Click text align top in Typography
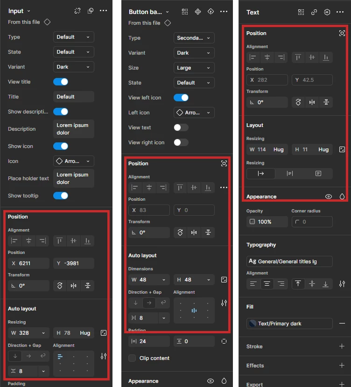Image resolution: width=351 pixels, height=387 pixels. (298, 283)
